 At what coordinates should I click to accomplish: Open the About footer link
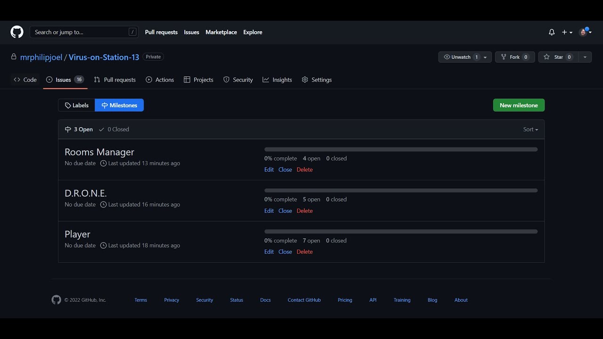click(461, 300)
